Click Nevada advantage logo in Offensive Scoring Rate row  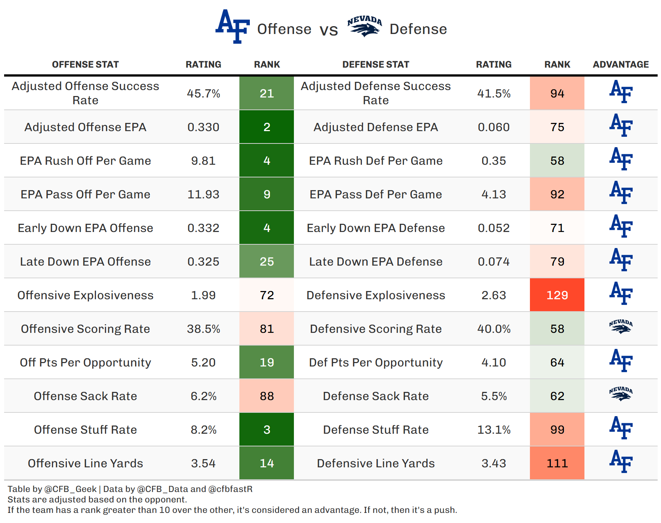pos(621,327)
